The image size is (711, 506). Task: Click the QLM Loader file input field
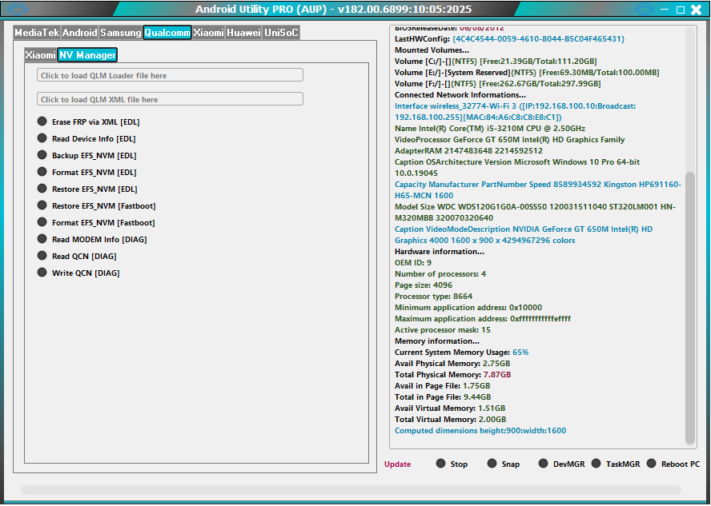[170, 75]
